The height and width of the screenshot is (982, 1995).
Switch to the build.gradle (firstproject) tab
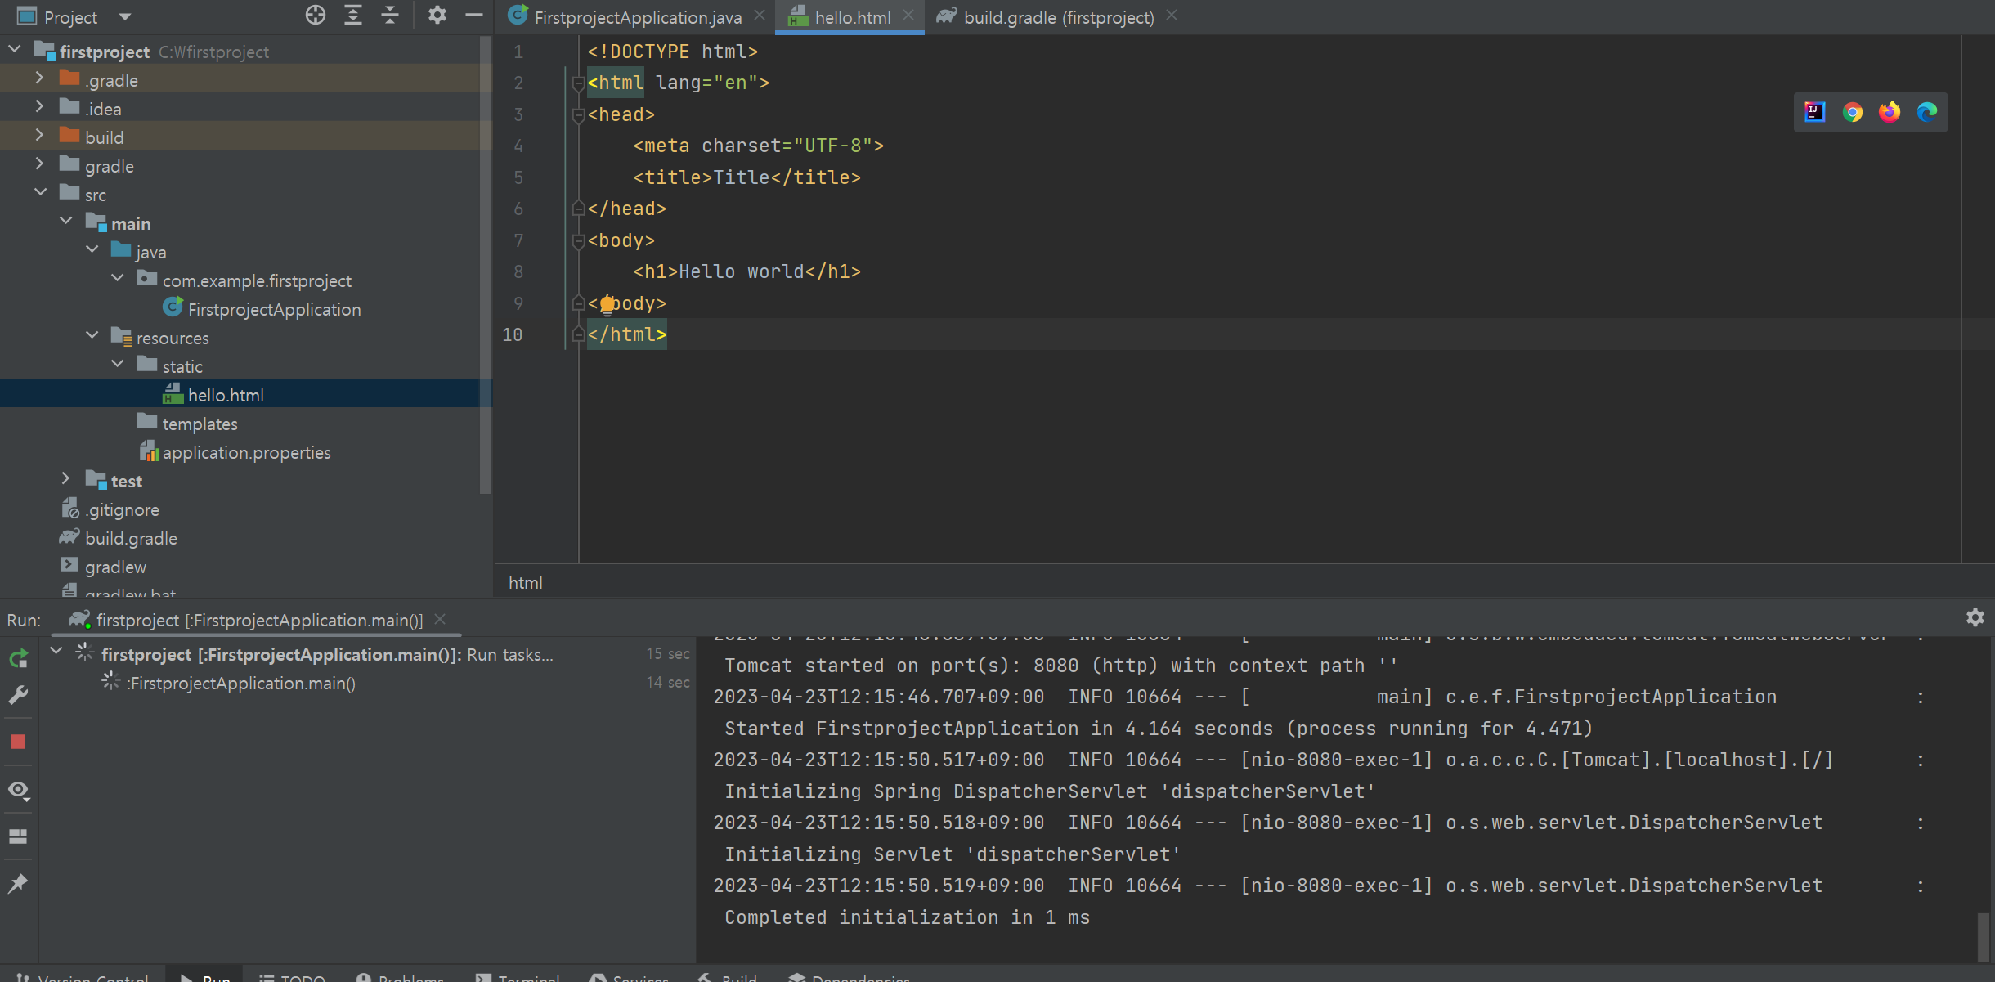pos(1058,17)
